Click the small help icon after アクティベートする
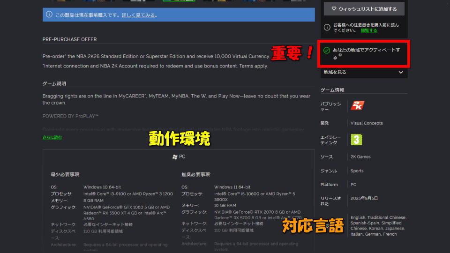This screenshot has width=450, height=253. (x=340, y=55)
